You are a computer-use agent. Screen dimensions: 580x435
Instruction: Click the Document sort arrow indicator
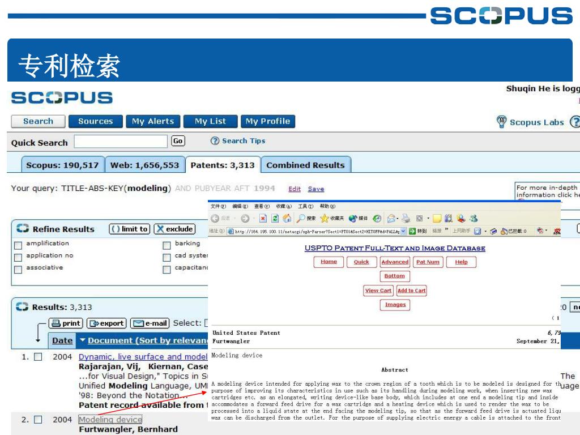click(83, 340)
